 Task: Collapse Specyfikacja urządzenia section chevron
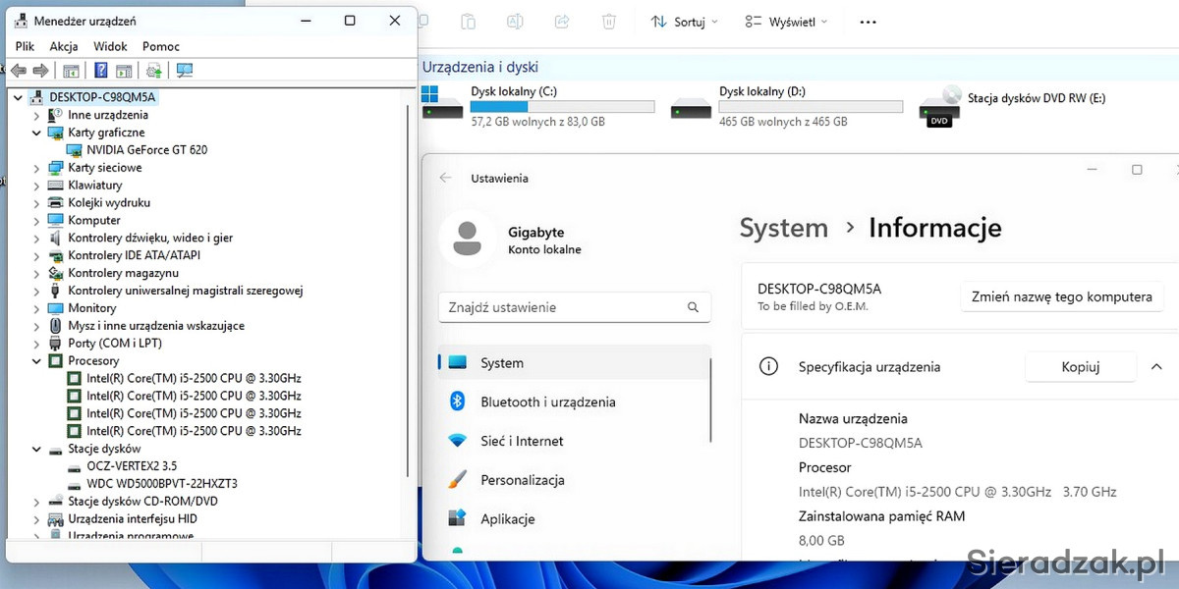tap(1155, 367)
